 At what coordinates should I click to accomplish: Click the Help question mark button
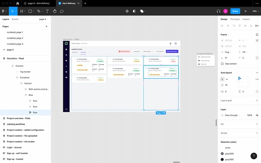pos(253,156)
